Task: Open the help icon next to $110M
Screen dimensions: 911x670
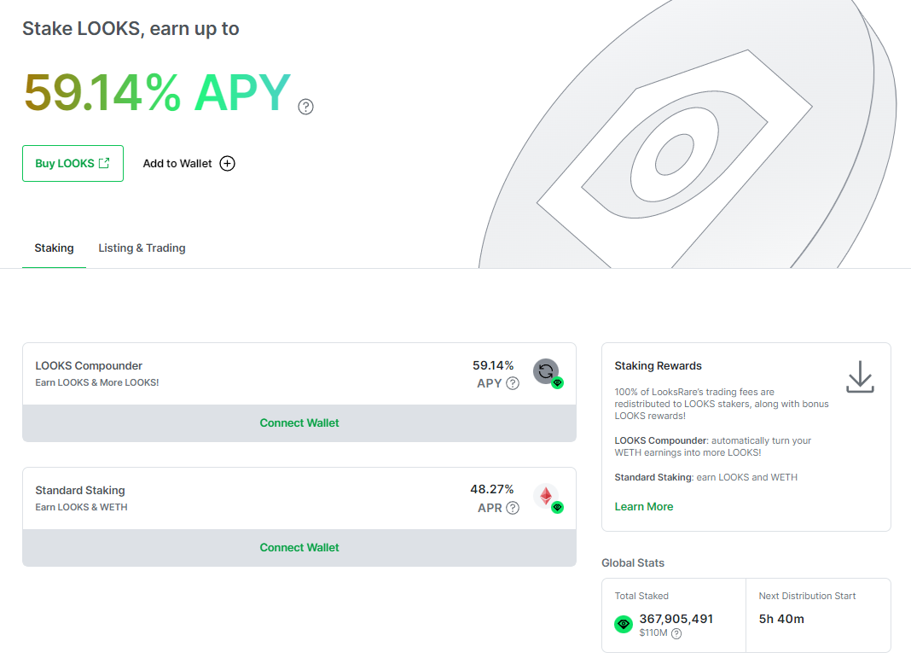Action: pos(676,633)
